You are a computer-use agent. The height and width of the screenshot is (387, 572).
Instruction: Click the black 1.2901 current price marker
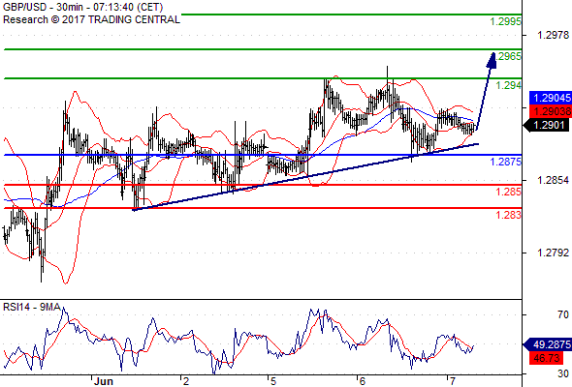click(x=546, y=125)
